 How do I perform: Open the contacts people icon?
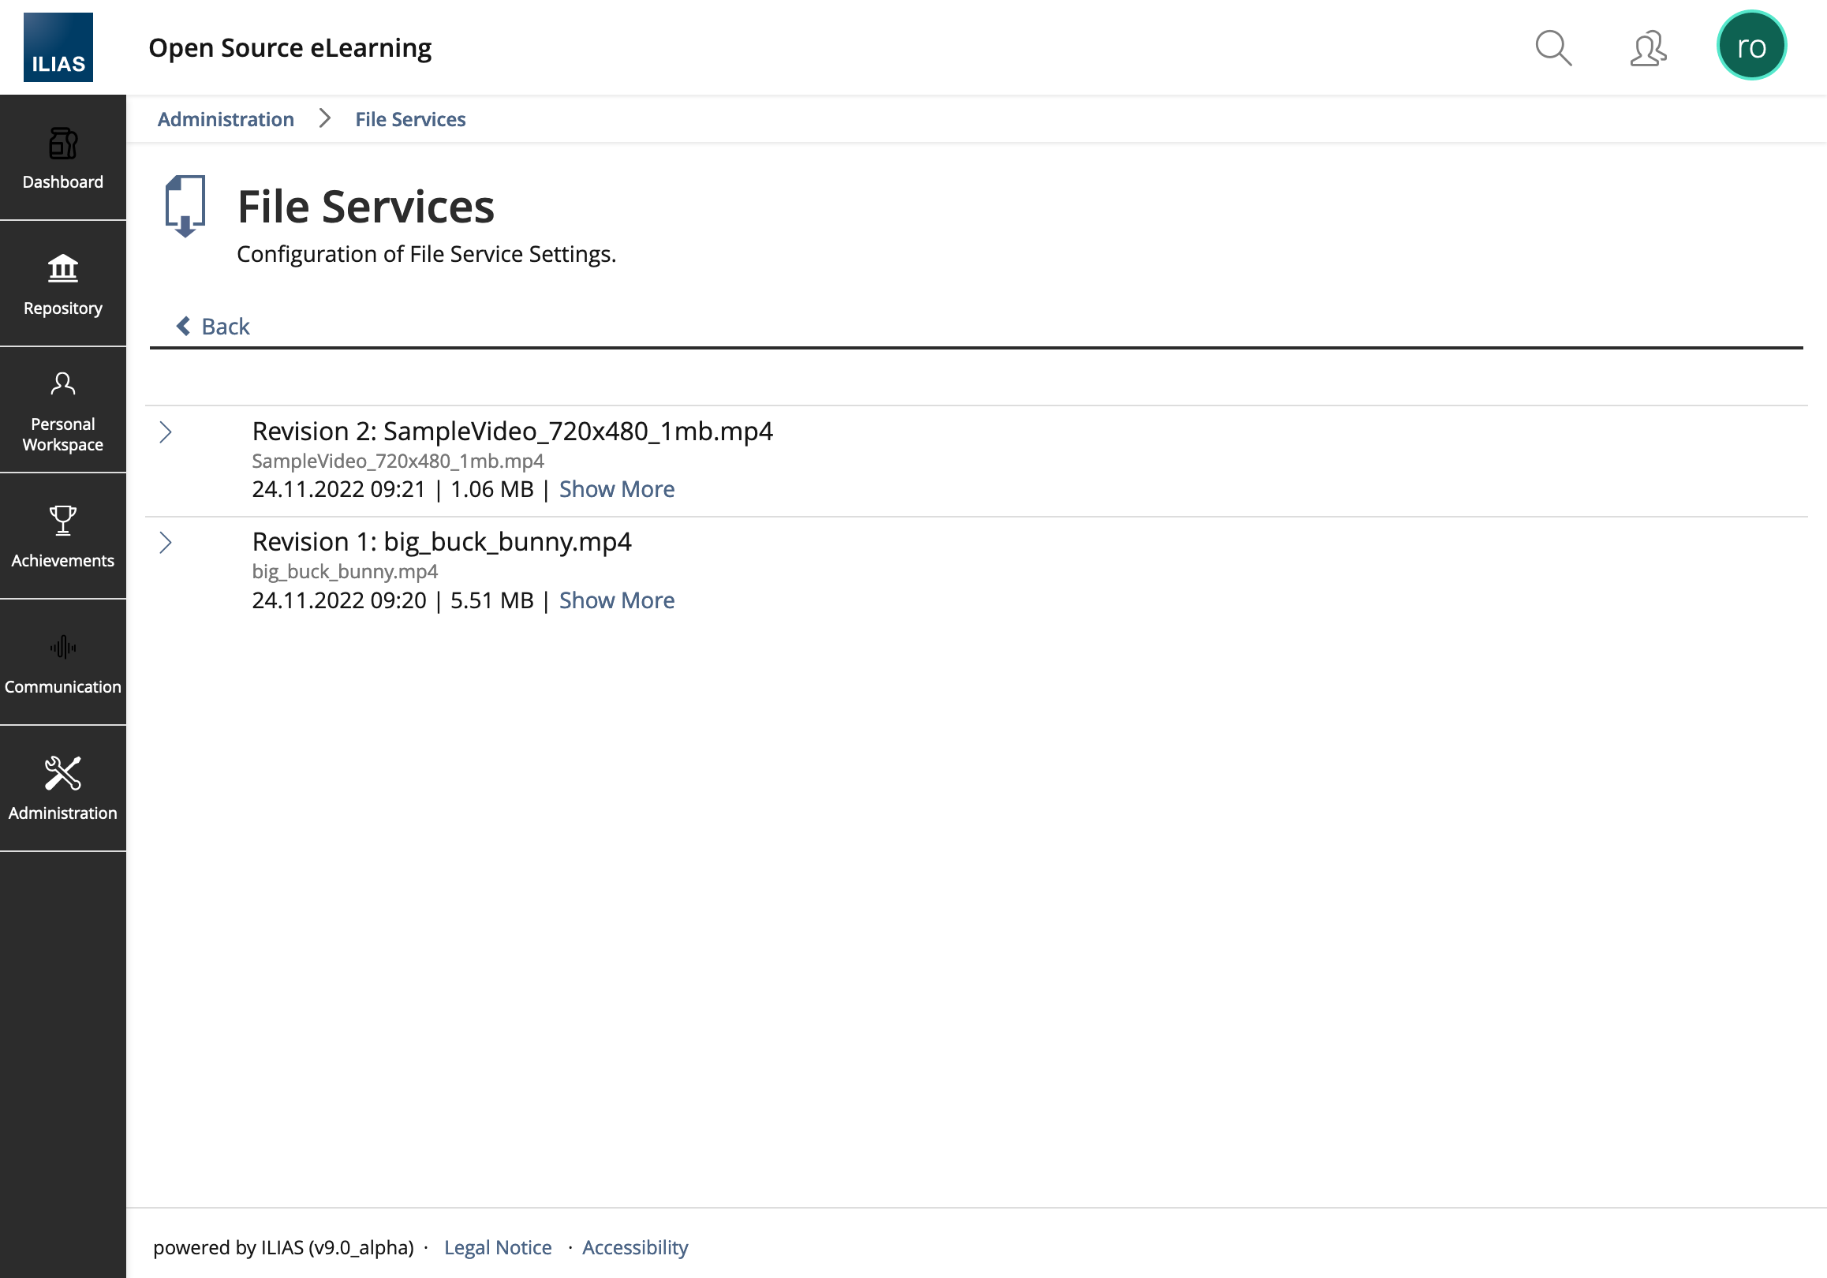(x=1648, y=48)
